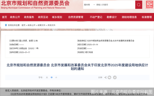Image resolution: width=154 pixels, height=96 pixels.
Task: Click the 发布日期 value 2025-01-17
Action: point(25,52)
